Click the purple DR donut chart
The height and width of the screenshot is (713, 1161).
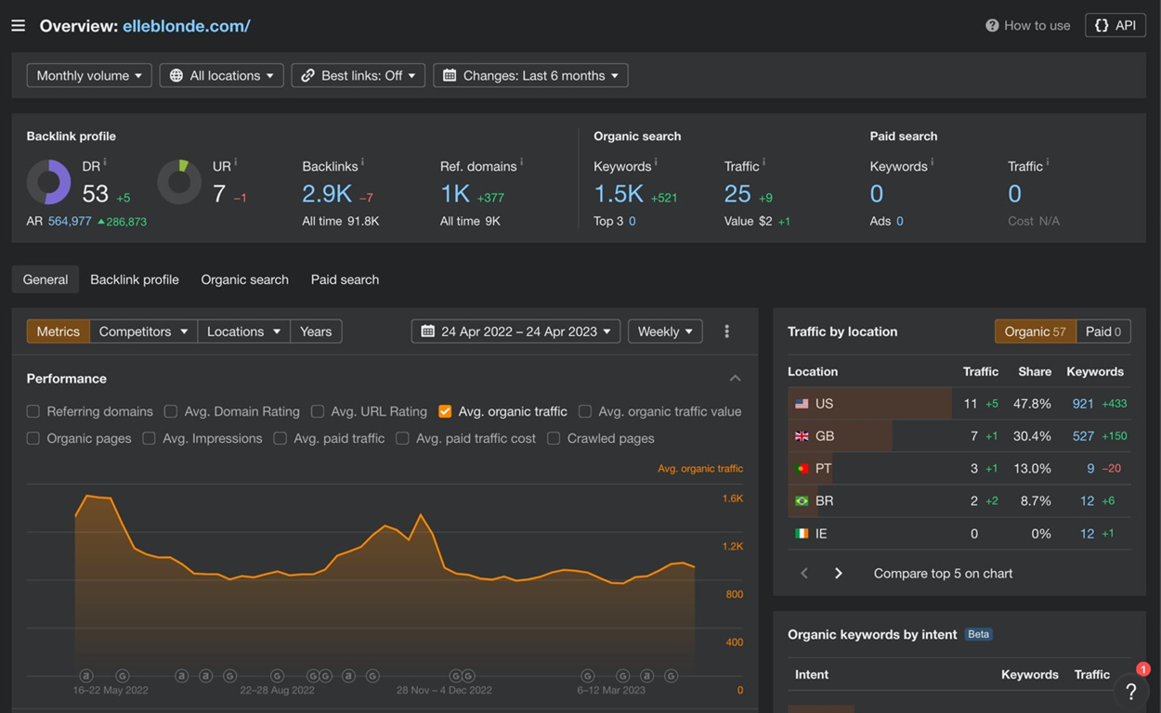pos(49,182)
